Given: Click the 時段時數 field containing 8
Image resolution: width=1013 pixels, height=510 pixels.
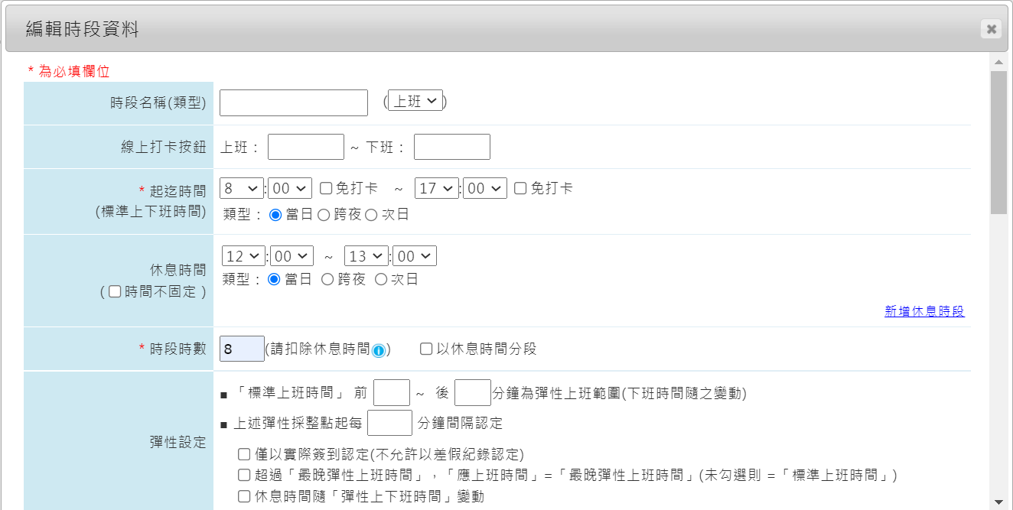Looking at the screenshot, I should tap(242, 349).
